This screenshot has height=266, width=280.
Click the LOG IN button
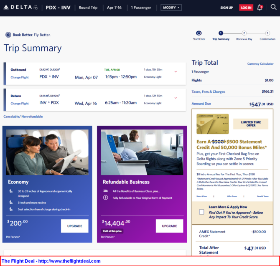[x=246, y=8]
